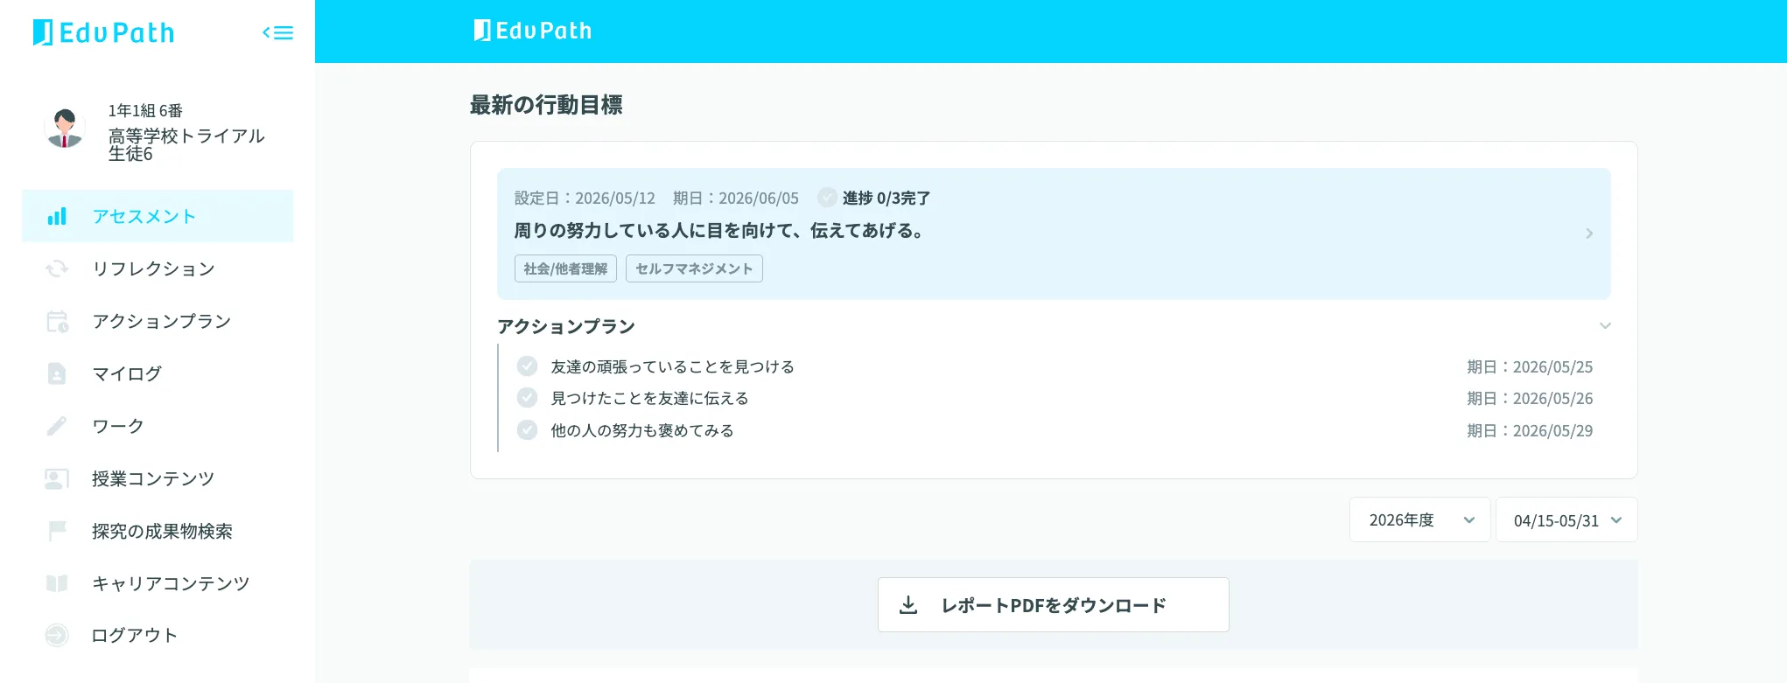Click the 社会/他者理解 tag
The width and height of the screenshot is (1787, 683).
(x=565, y=268)
